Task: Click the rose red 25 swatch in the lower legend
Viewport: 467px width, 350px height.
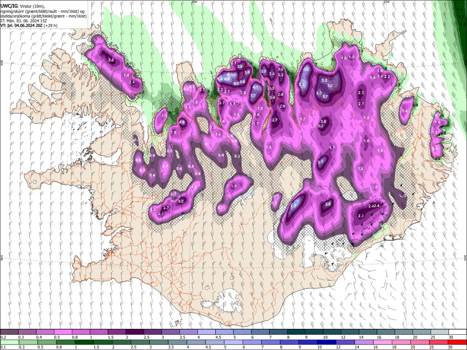Action: pyautogui.click(x=439, y=342)
